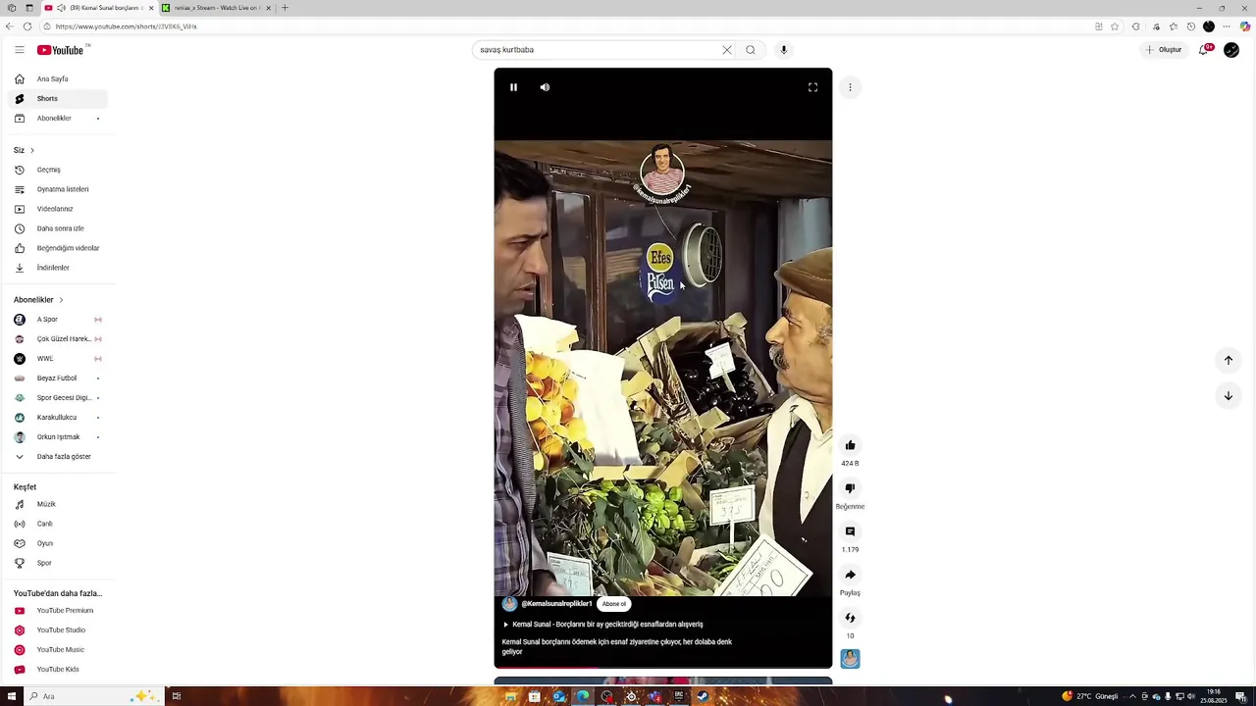Screen dimensions: 1256x706
Task: Open Beyaz Futbol channel
Action: pos(59,378)
